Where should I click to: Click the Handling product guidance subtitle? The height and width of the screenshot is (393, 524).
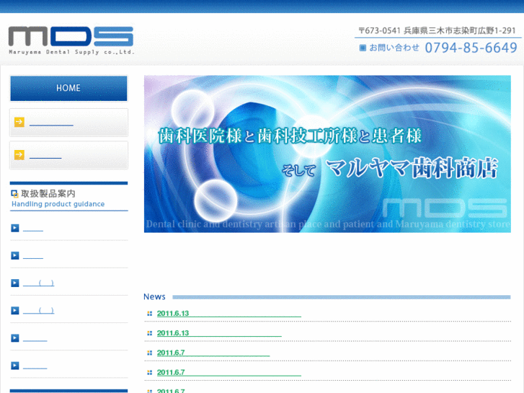(x=58, y=204)
